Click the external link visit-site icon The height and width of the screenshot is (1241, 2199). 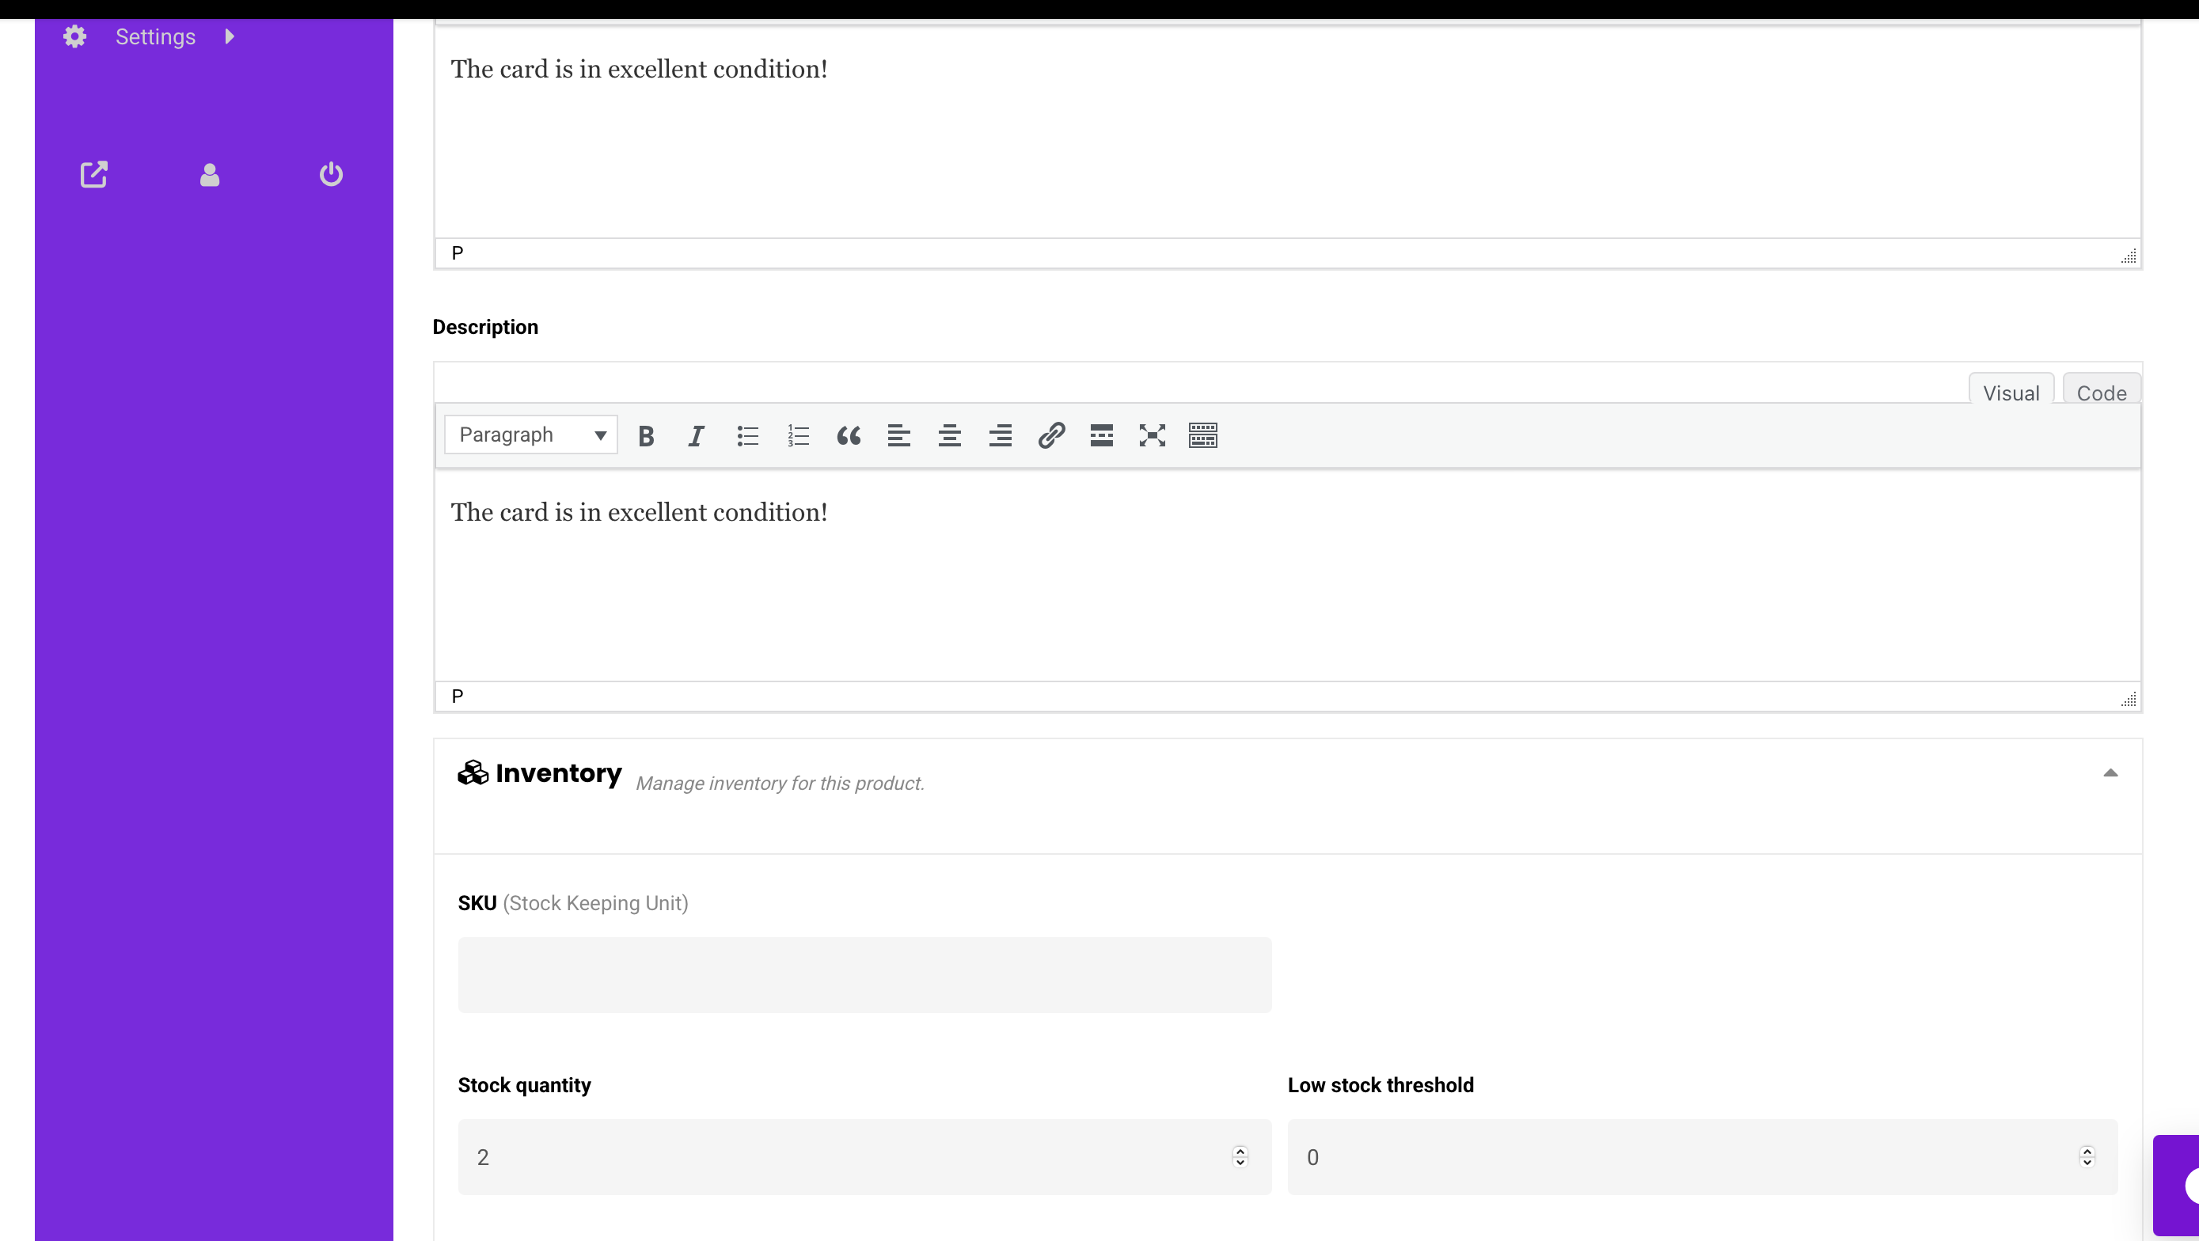pyautogui.click(x=94, y=174)
